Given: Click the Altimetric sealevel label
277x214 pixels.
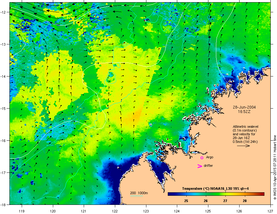Looking at the screenshot, I should pyautogui.click(x=246, y=127).
